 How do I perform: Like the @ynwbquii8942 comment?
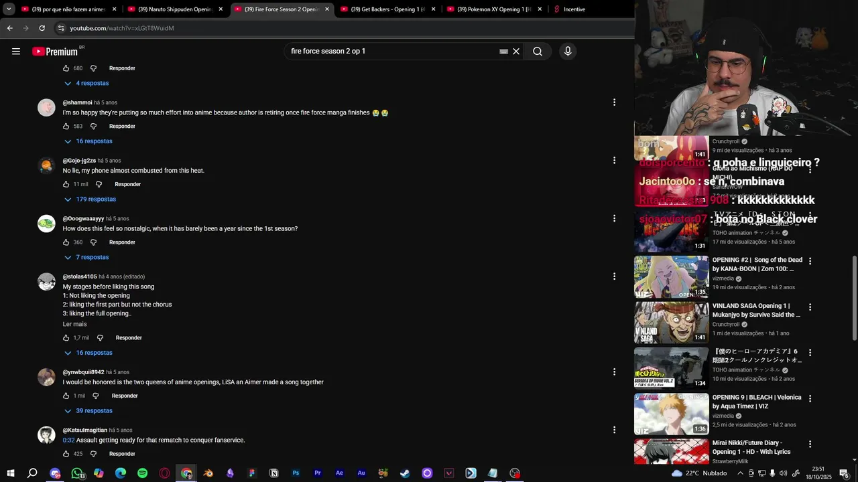pyautogui.click(x=66, y=396)
